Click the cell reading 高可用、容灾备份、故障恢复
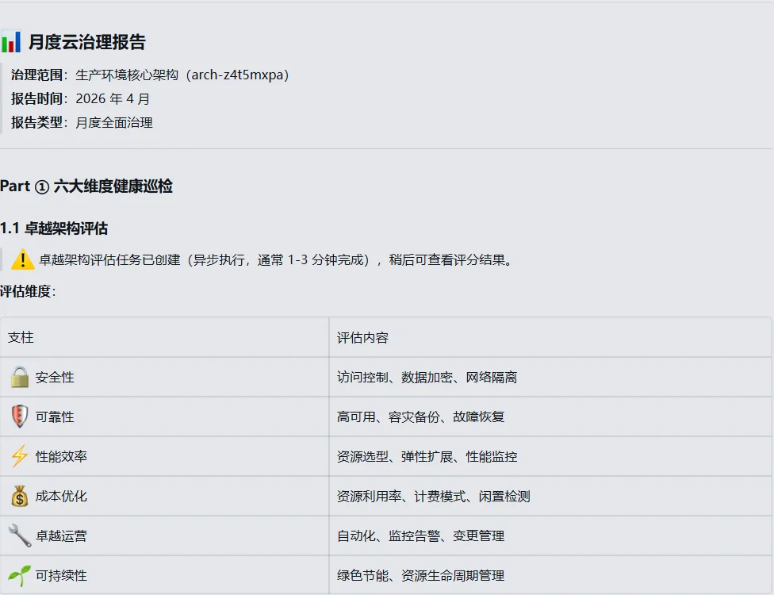 coord(422,416)
